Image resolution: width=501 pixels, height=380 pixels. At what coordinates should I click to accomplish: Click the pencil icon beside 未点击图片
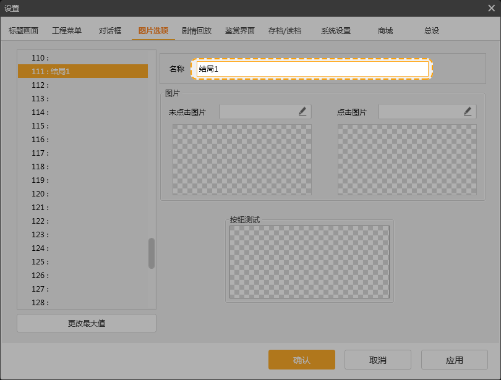coord(302,111)
